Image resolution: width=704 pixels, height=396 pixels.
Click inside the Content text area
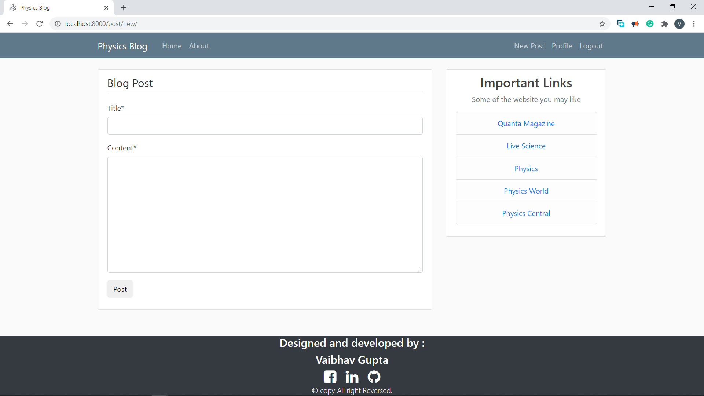[265, 214]
